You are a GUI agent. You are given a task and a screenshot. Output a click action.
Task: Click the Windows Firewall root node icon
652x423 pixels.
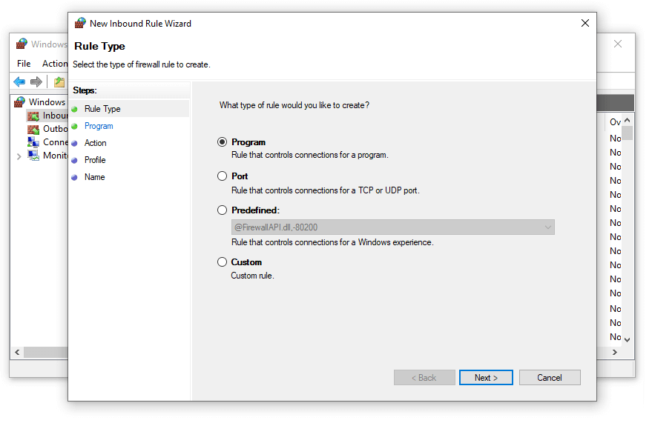(x=19, y=102)
